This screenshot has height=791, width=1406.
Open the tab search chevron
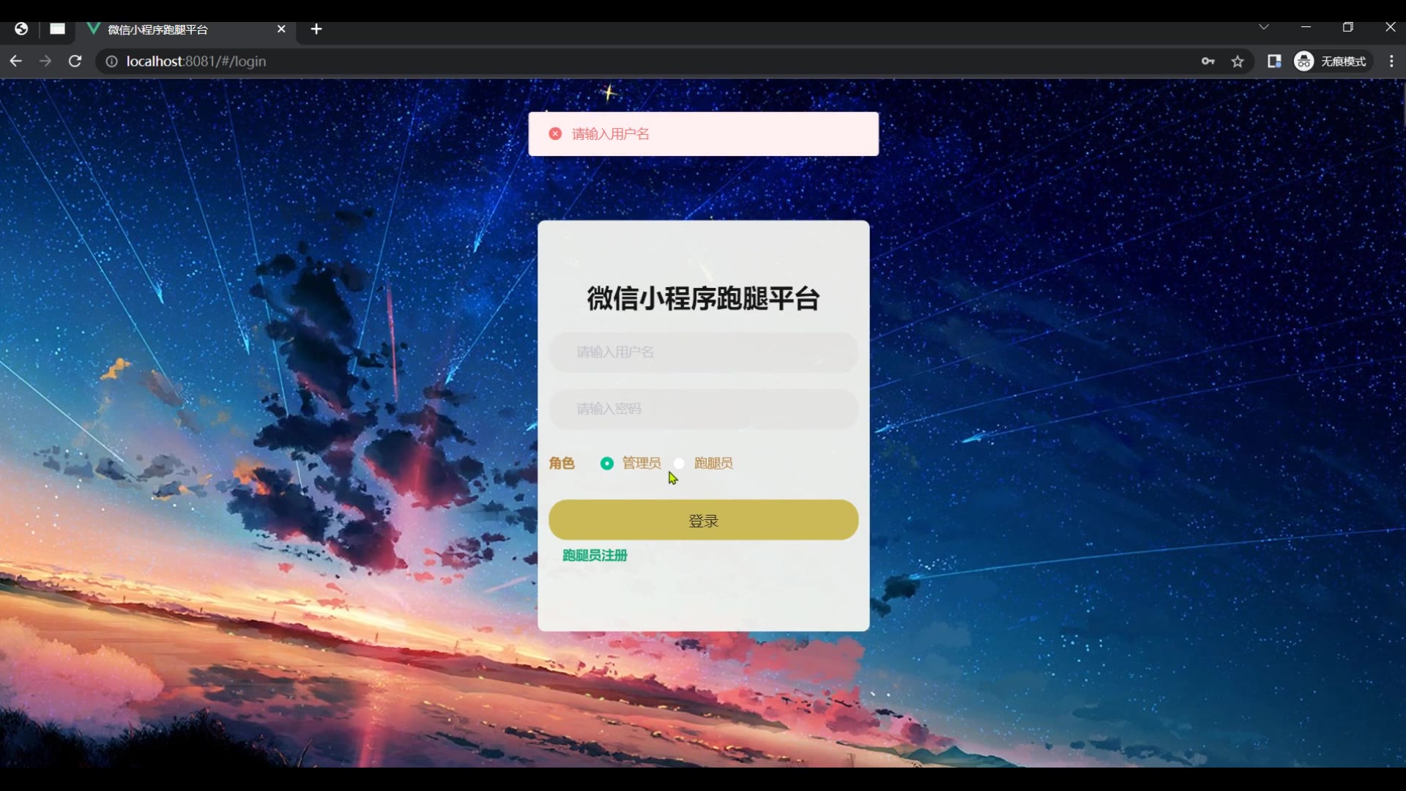(1264, 27)
